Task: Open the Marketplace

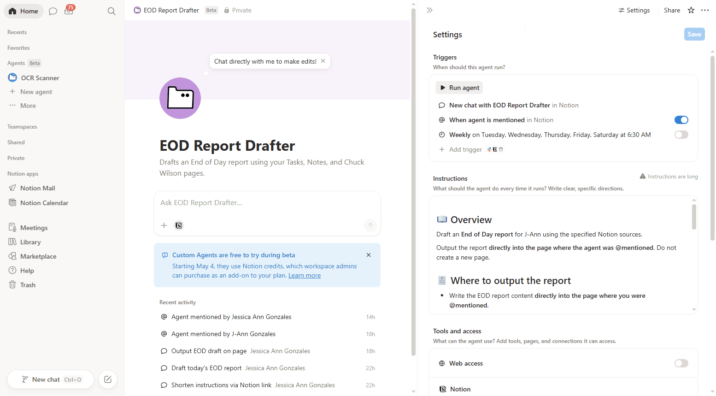Action: point(38,256)
